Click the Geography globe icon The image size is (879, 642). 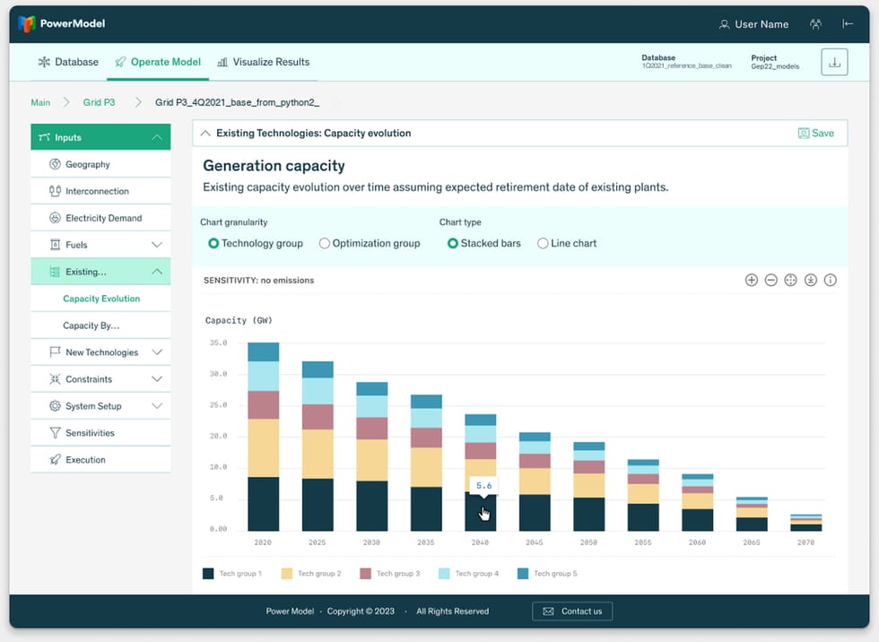[x=55, y=164]
